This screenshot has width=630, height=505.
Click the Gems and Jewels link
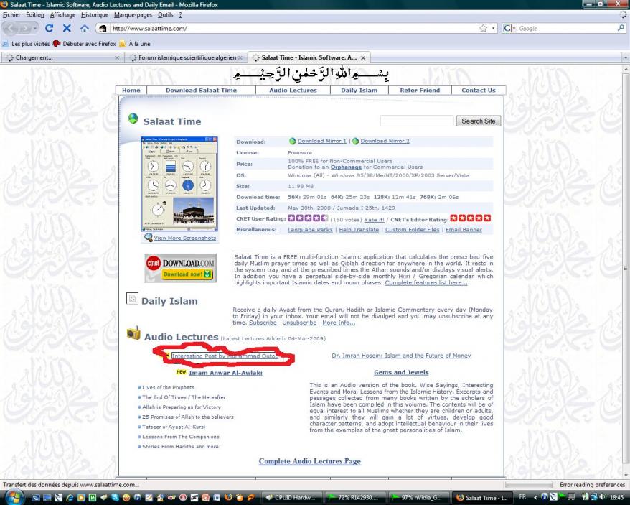pyautogui.click(x=401, y=372)
